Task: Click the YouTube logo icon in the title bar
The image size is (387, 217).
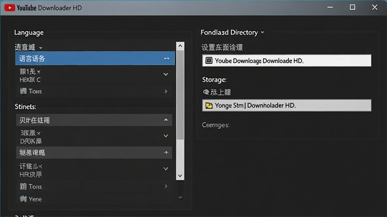Action: pos(9,8)
